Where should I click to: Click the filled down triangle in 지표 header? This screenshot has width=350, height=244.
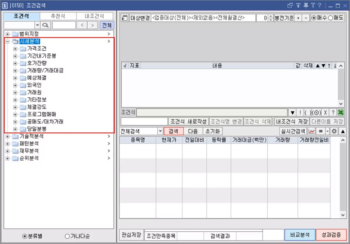click(323, 66)
